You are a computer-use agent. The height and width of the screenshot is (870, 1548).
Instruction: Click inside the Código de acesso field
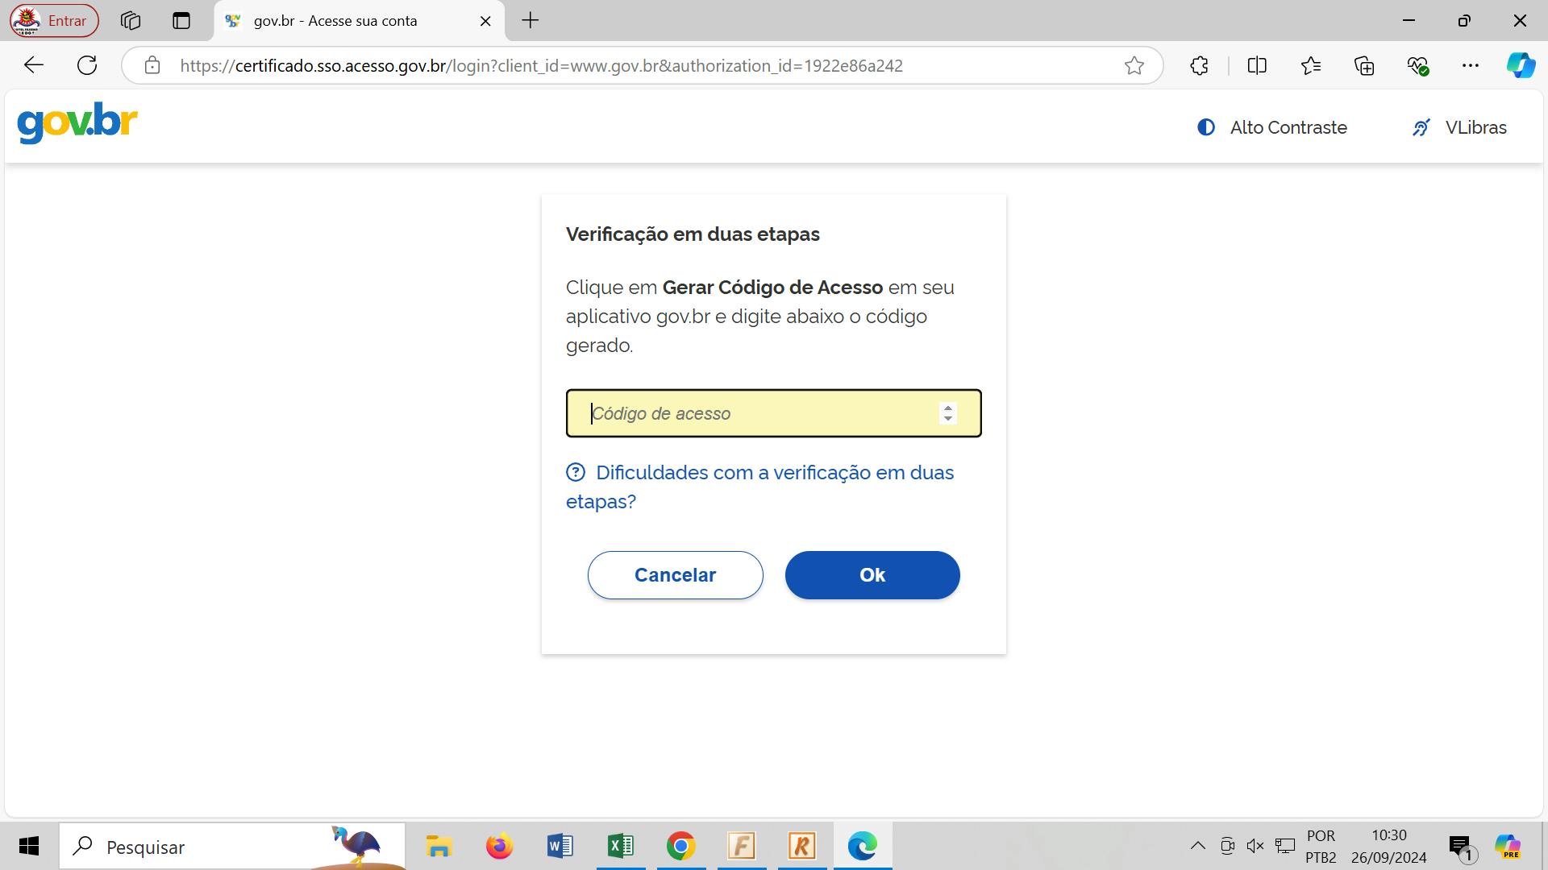758,413
